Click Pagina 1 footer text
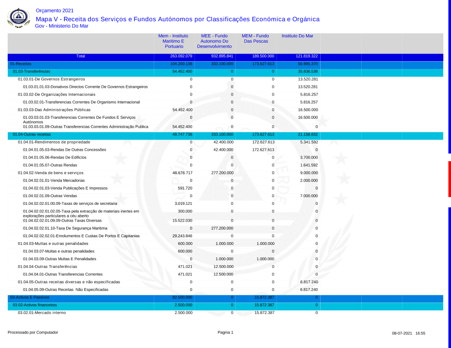 225,333
